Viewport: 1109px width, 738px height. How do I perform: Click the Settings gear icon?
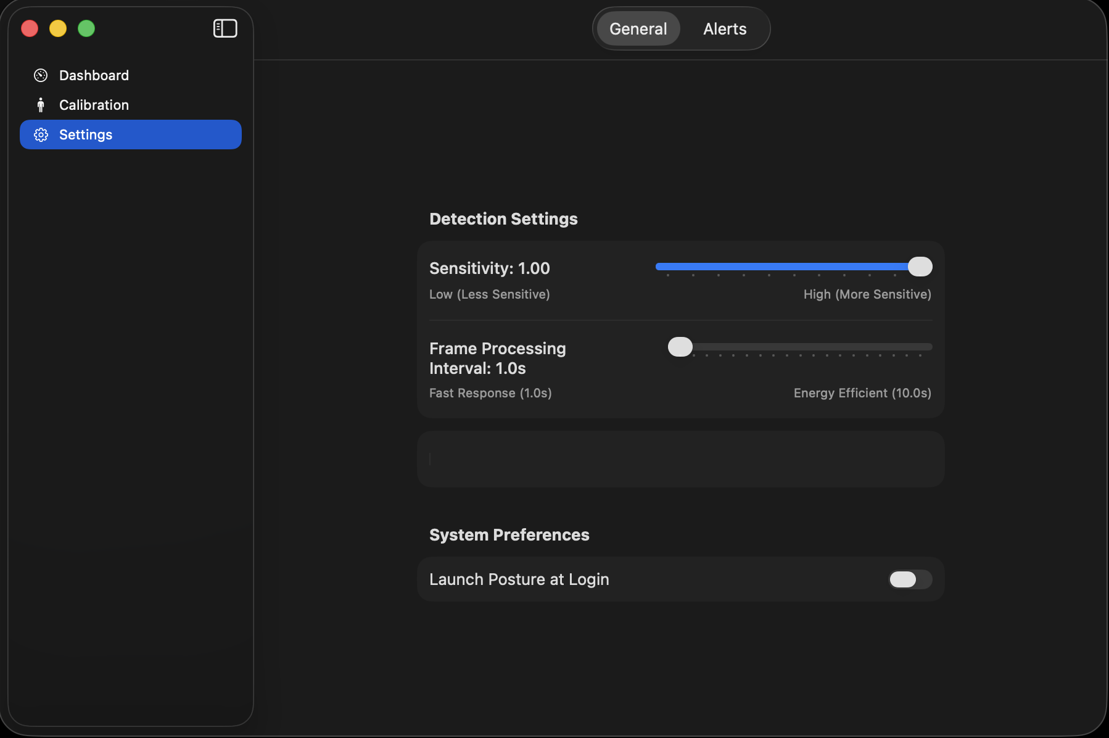(41, 135)
